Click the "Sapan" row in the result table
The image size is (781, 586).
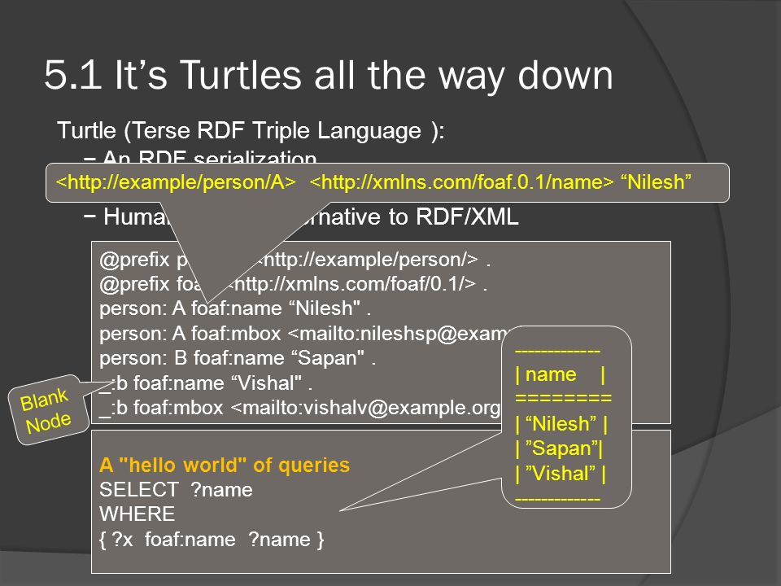(x=560, y=448)
